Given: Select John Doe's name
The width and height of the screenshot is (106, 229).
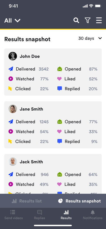Looking at the screenshot, I should coord(30,56).
